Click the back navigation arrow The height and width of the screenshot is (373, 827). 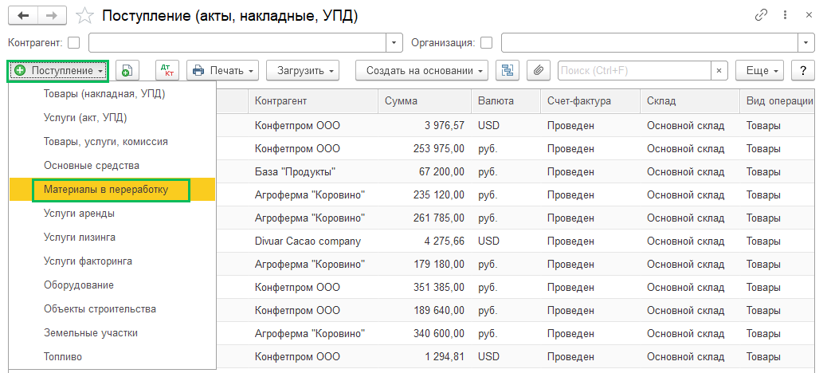pyautogui.click(x=24, y=16)
